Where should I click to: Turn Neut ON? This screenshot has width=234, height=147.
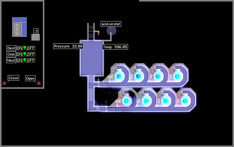click(19, 60)
